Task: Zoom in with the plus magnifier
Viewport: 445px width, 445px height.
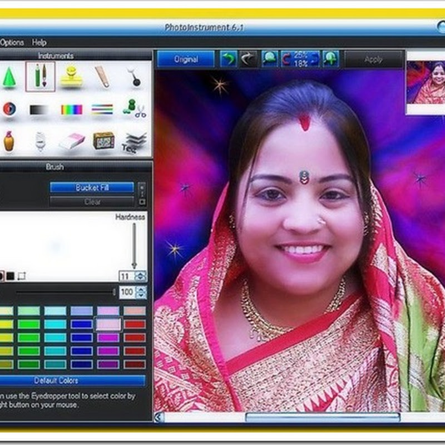Action: (330, 59)
